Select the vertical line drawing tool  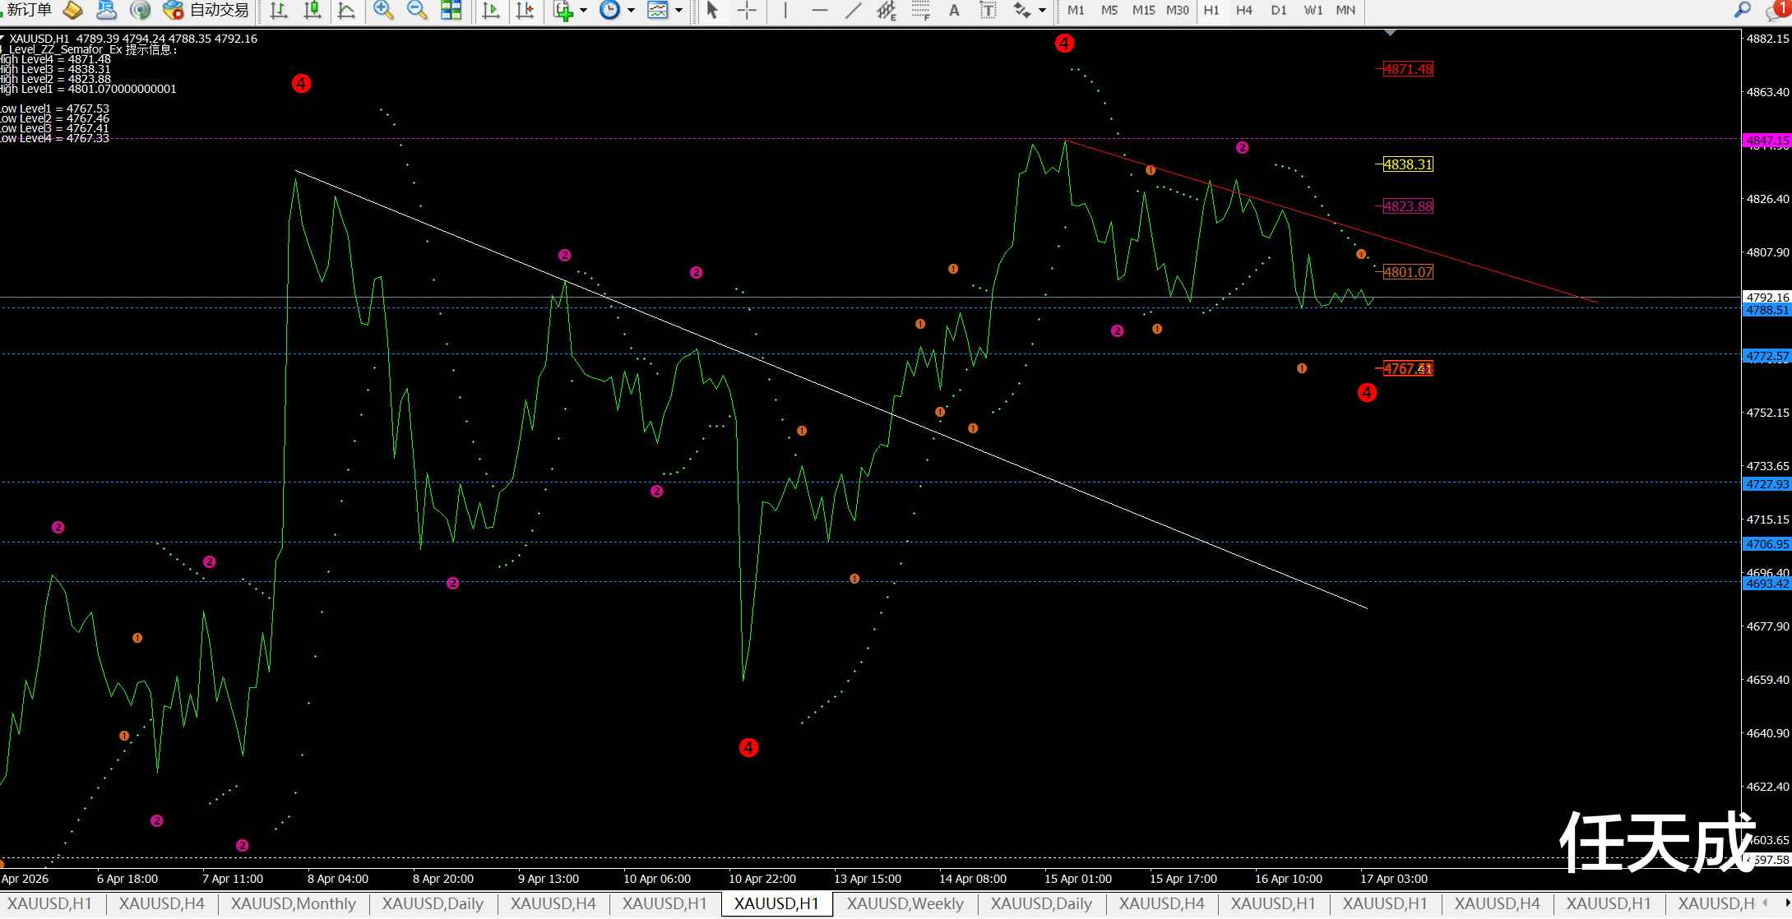(x=785, y=10)
